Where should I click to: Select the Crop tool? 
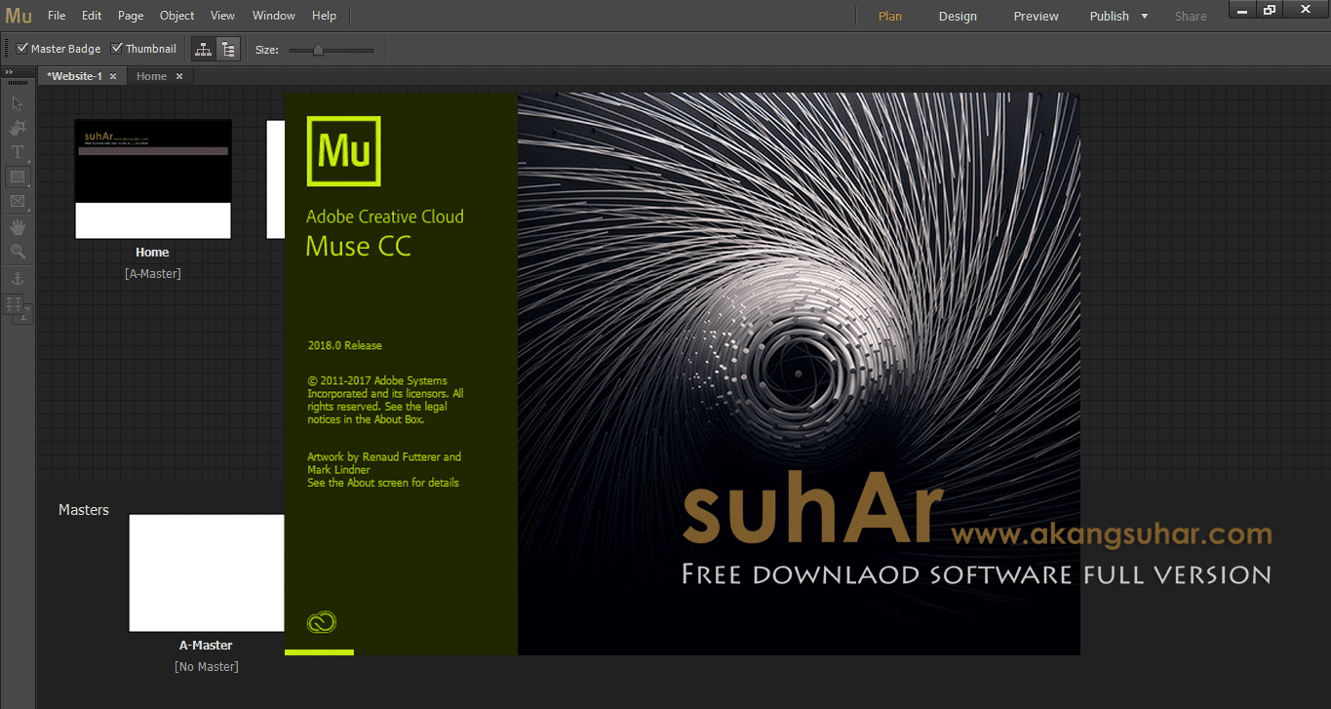(18, 127)
